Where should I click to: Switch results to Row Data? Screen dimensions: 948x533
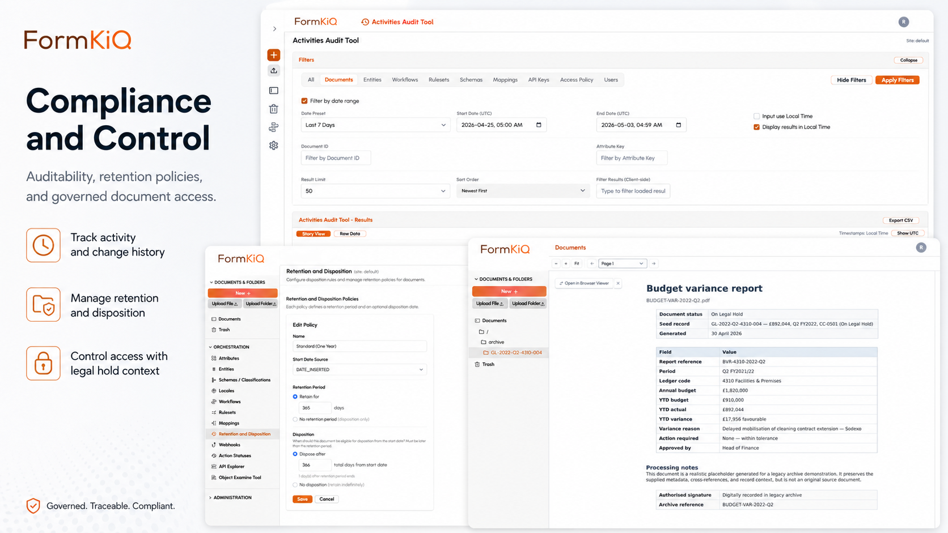[x=350, y=233]
